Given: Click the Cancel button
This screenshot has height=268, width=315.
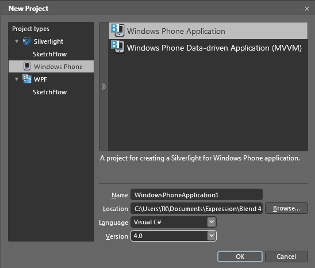Looking at the screenshot, I should click(x=286, y=256).
